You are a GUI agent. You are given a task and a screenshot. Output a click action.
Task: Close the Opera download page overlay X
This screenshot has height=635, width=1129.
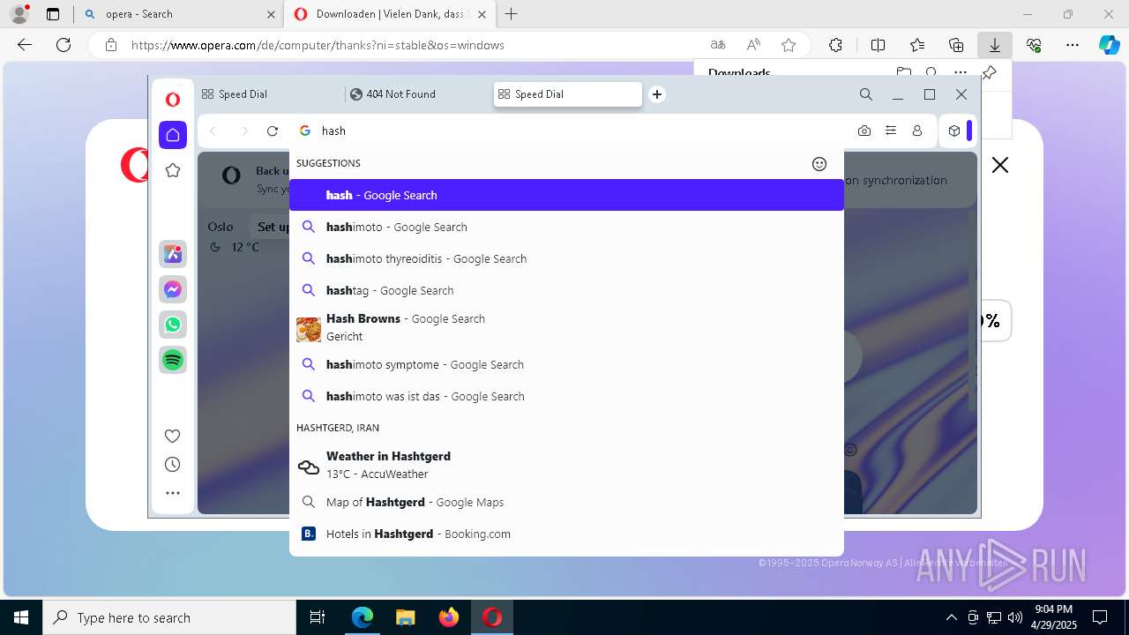tap(999, 165)
